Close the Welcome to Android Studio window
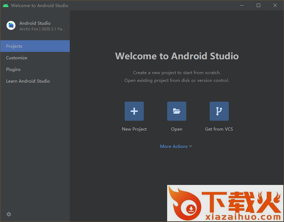Image resolution: width=284 pixels, height=222 pixels. pyautogui.click(x=275, y=5)
